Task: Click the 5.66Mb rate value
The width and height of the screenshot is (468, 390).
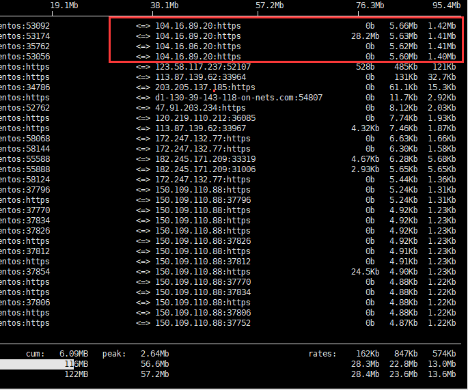Action: 403,26
